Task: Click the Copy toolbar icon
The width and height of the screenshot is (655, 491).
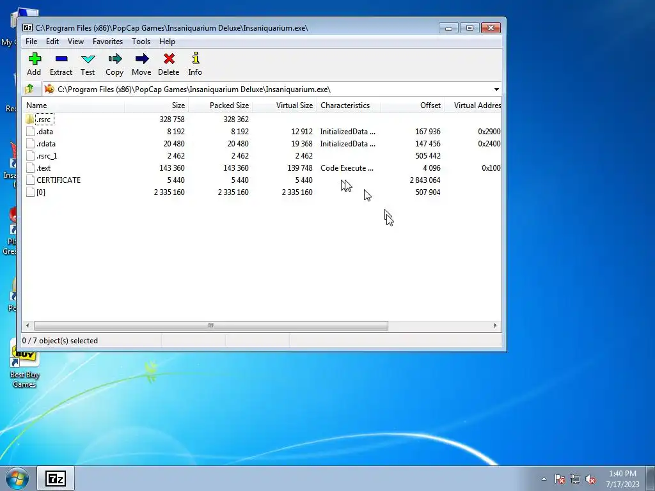Action: 114,58
